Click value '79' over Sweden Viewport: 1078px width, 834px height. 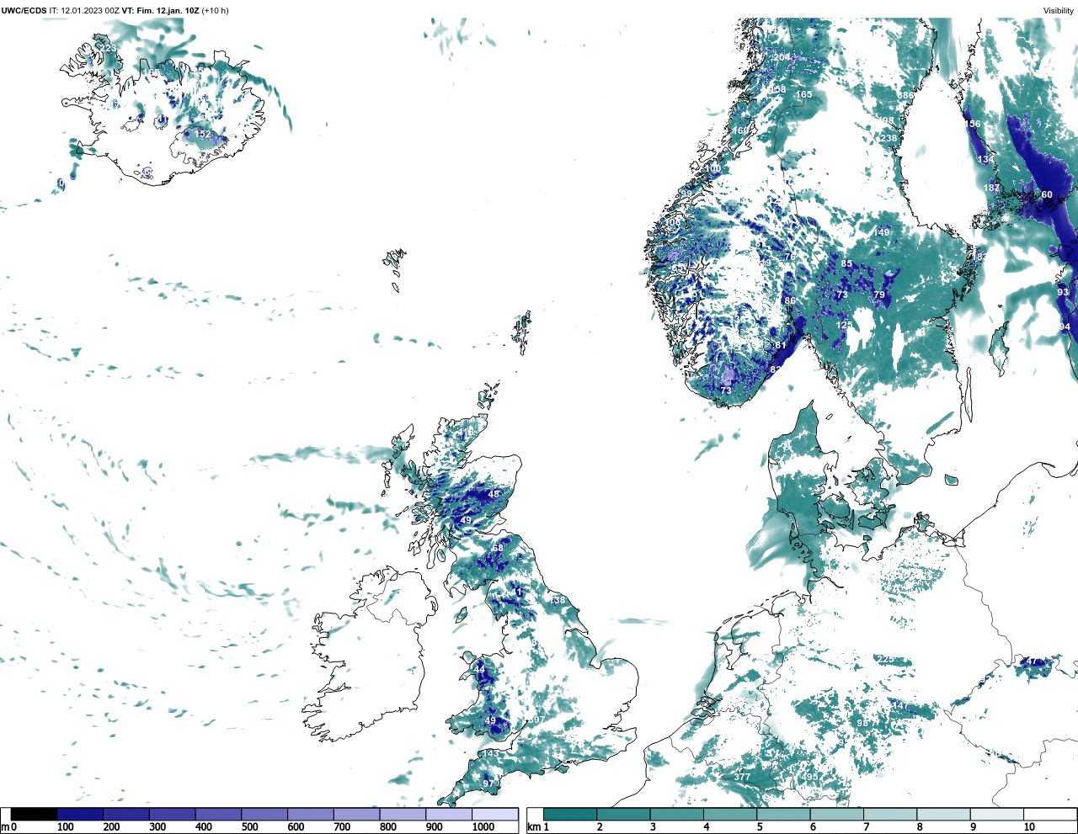coord(879,295)
